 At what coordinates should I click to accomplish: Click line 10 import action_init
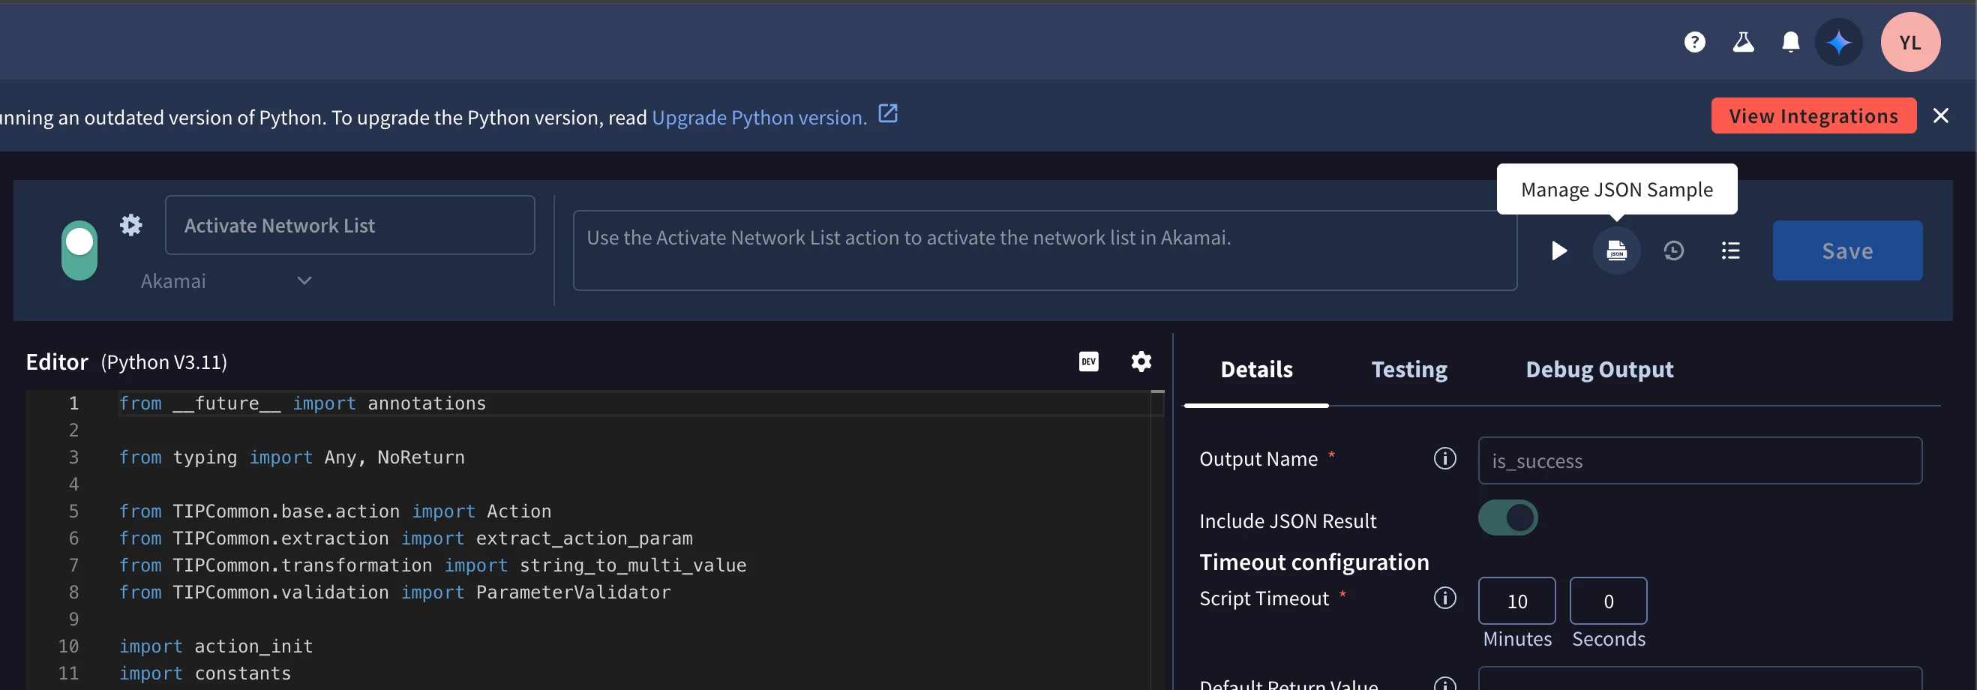point(216,646)
